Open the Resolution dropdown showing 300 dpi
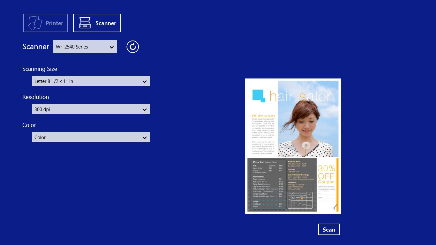This screenshot has width=436, height=245. point(91,109)
